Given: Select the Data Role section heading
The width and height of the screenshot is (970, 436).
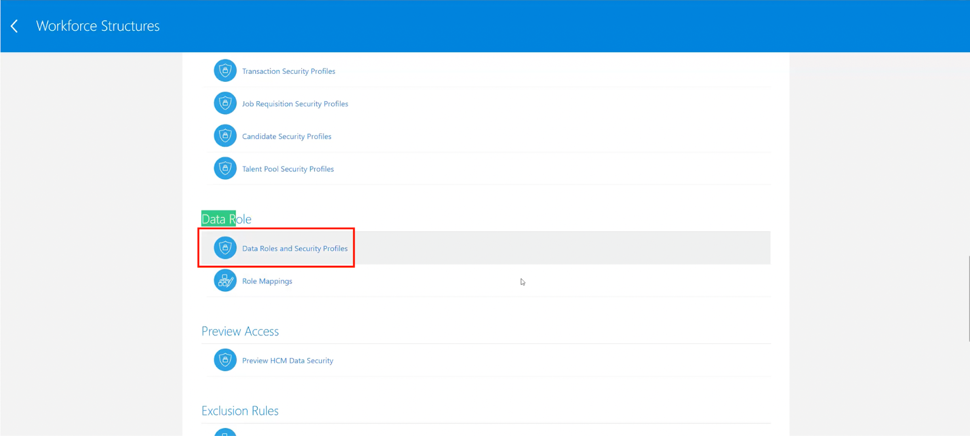Looking at the screenshot, I should point(226,219).
